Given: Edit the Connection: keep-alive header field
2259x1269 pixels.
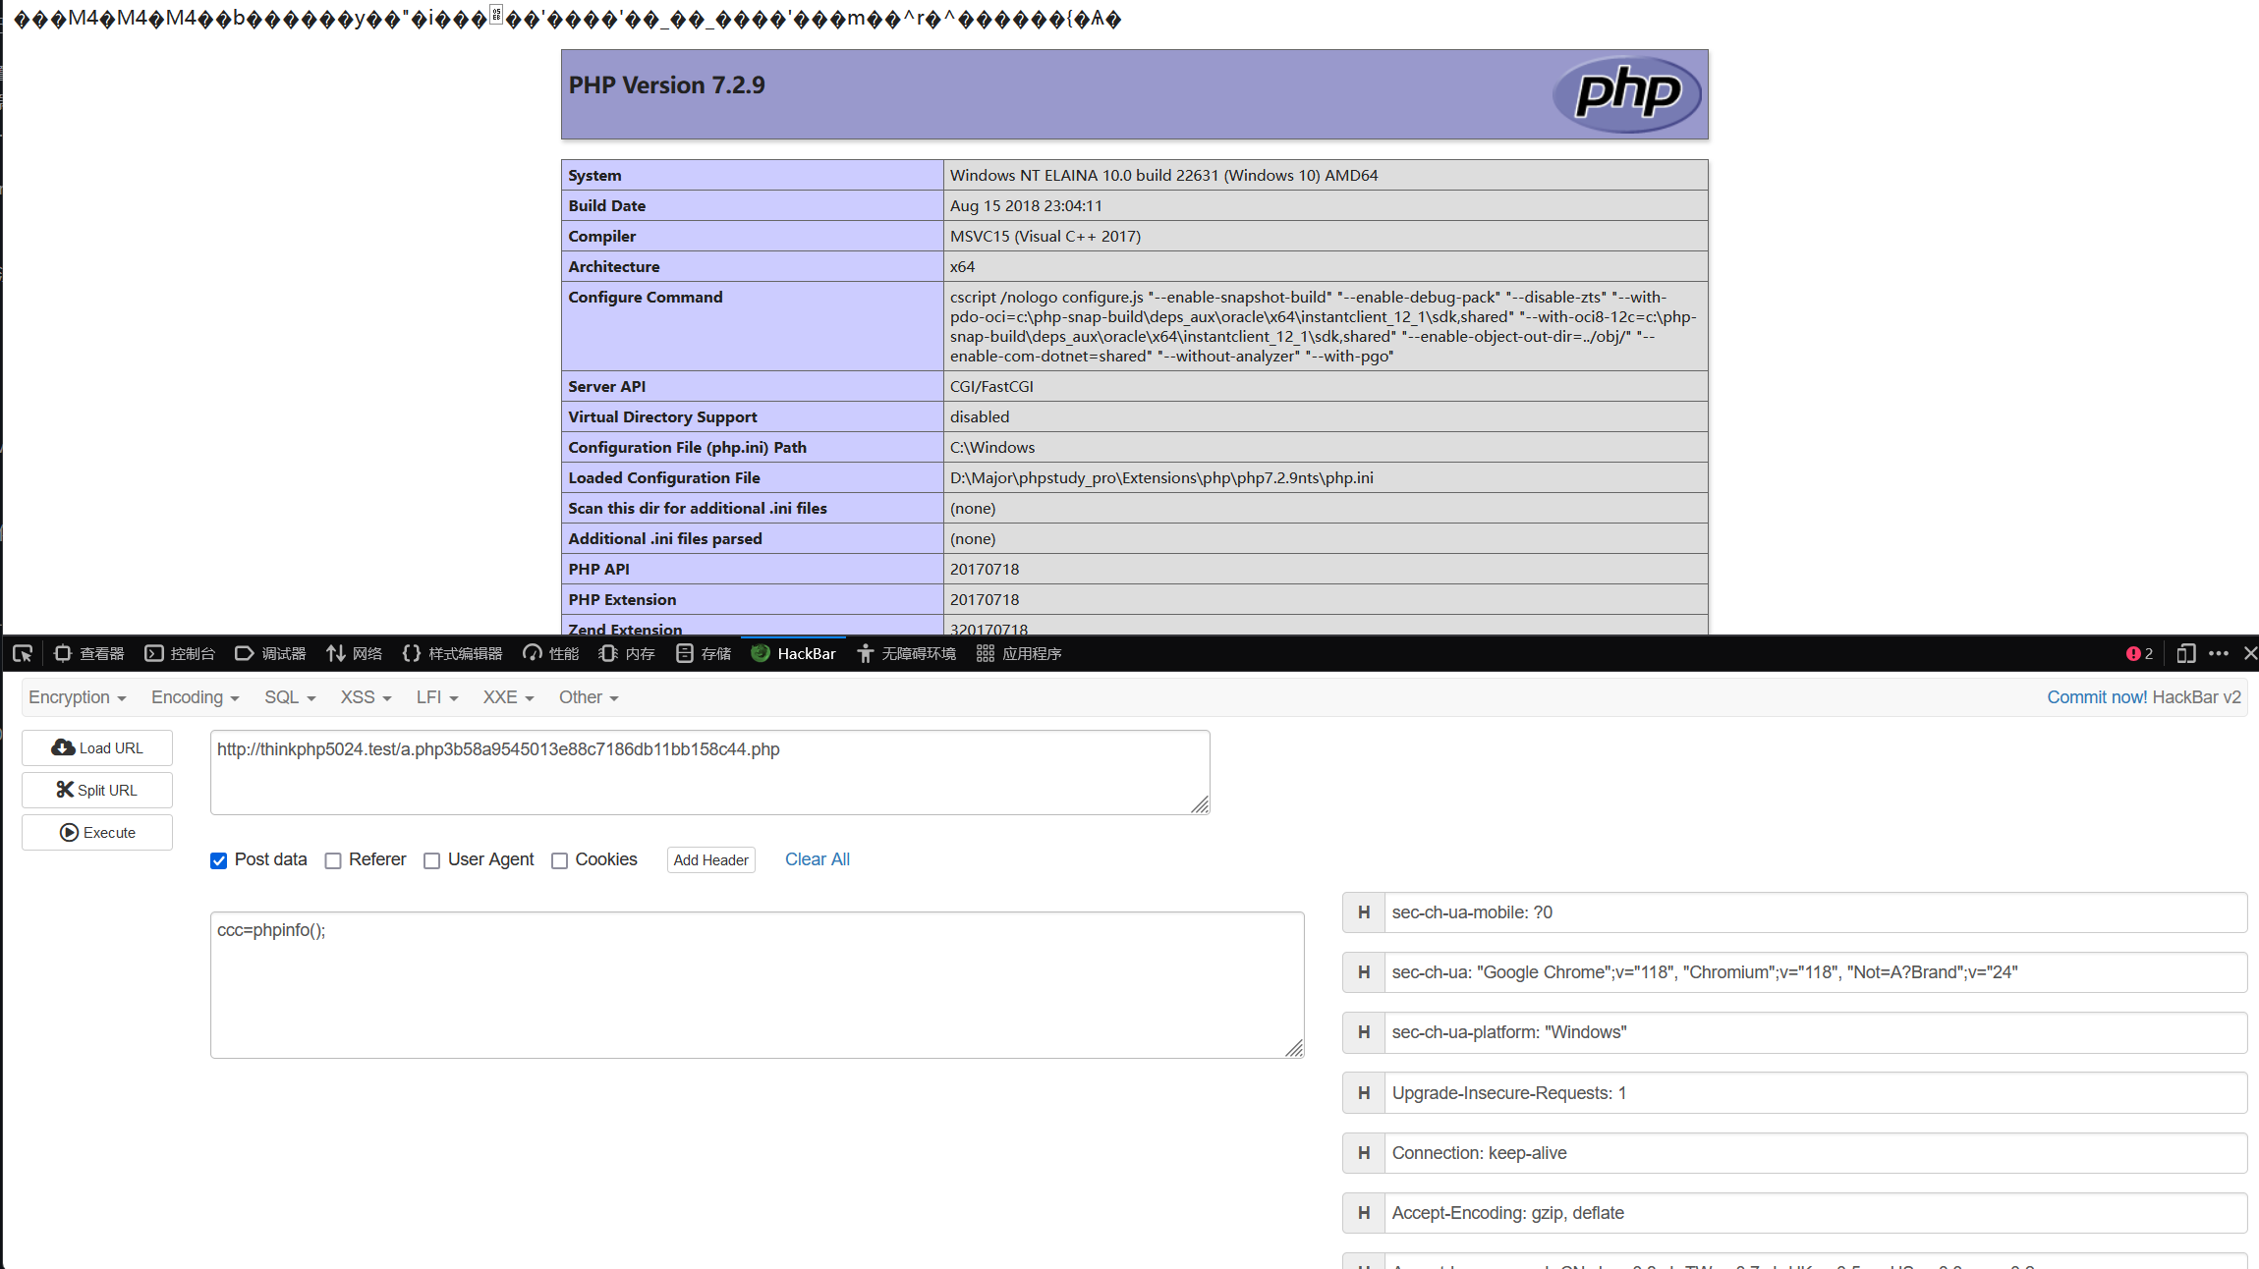Looking at the screenshot, I should pos(1816,1153).
